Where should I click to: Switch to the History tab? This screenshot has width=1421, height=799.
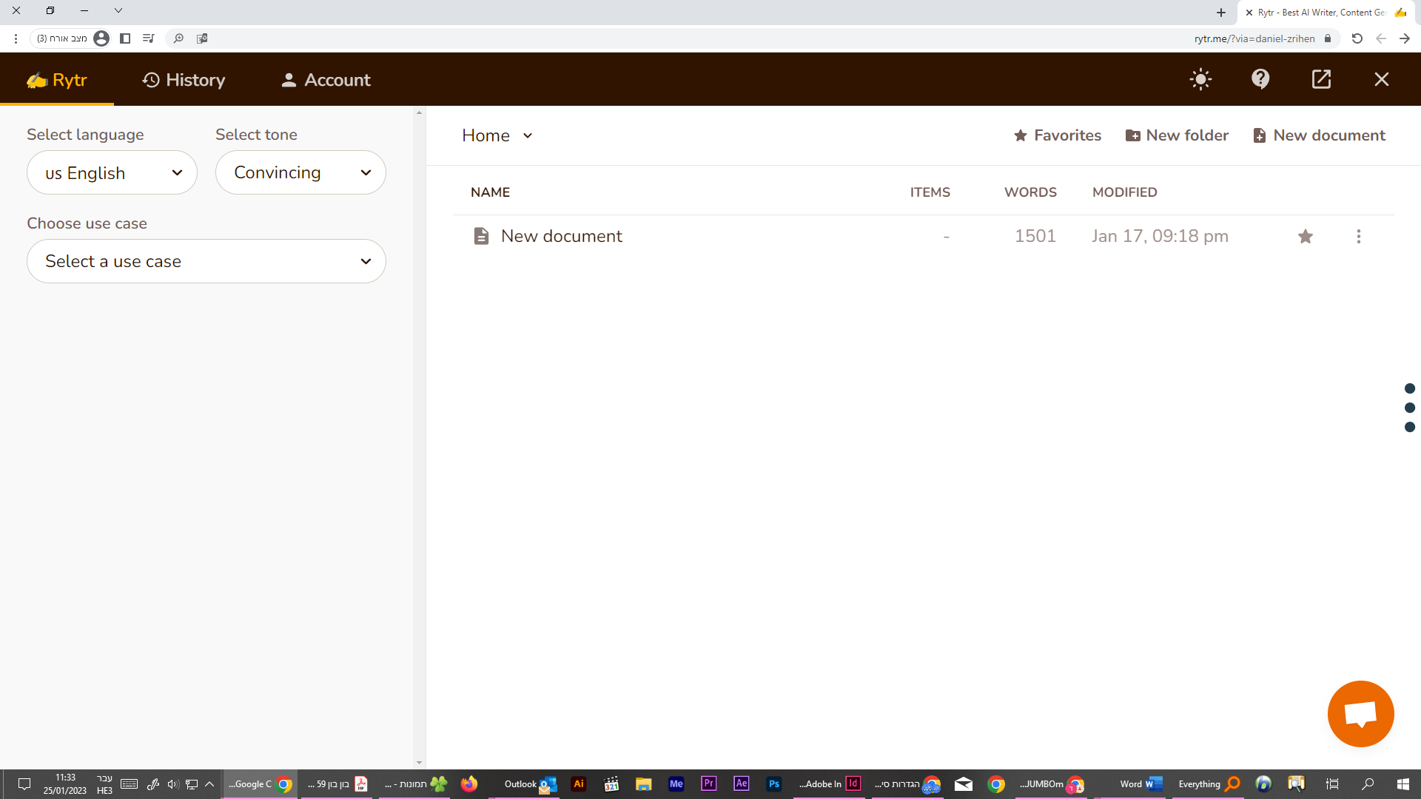(184, 80)
